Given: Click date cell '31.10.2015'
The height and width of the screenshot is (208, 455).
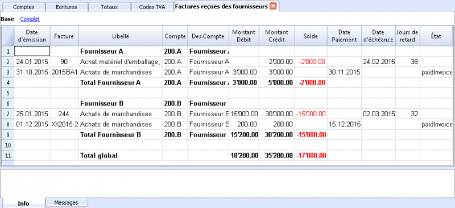Looking at the screenshot, I should pos(32,73).
